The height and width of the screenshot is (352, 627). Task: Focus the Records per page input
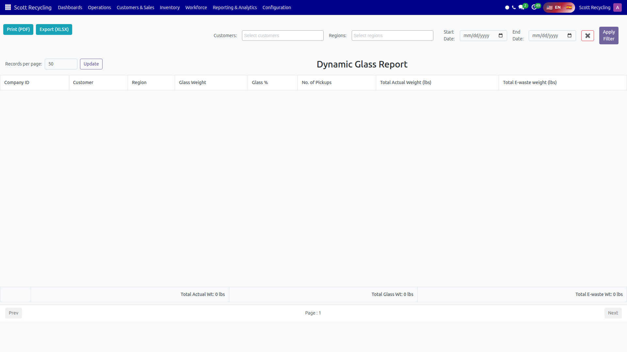(x=61, y=64)
